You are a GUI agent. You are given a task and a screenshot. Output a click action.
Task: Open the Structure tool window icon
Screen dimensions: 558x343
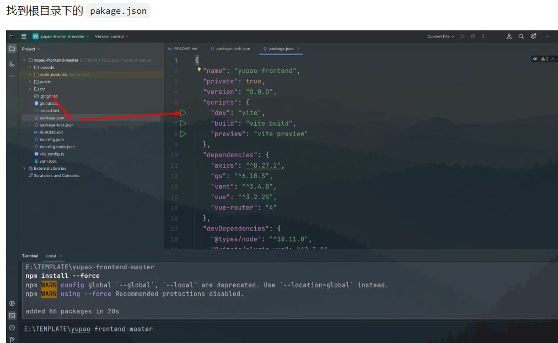click(12, 64)
